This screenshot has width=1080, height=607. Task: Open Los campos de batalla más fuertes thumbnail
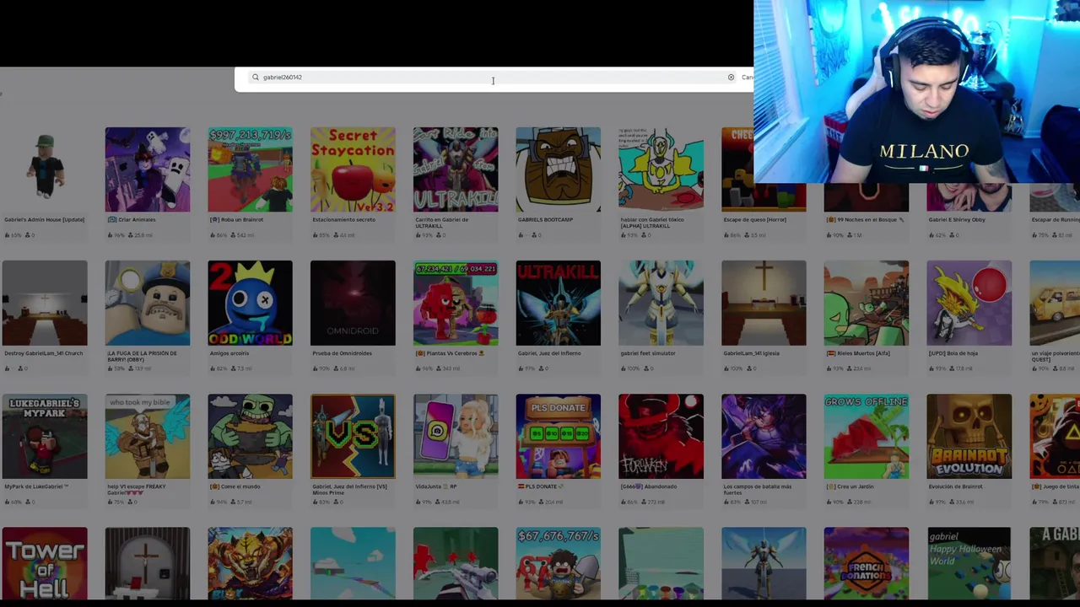coord(764,436)
